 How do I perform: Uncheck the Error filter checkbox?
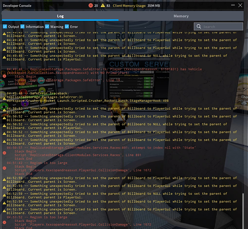coord(67,27)
